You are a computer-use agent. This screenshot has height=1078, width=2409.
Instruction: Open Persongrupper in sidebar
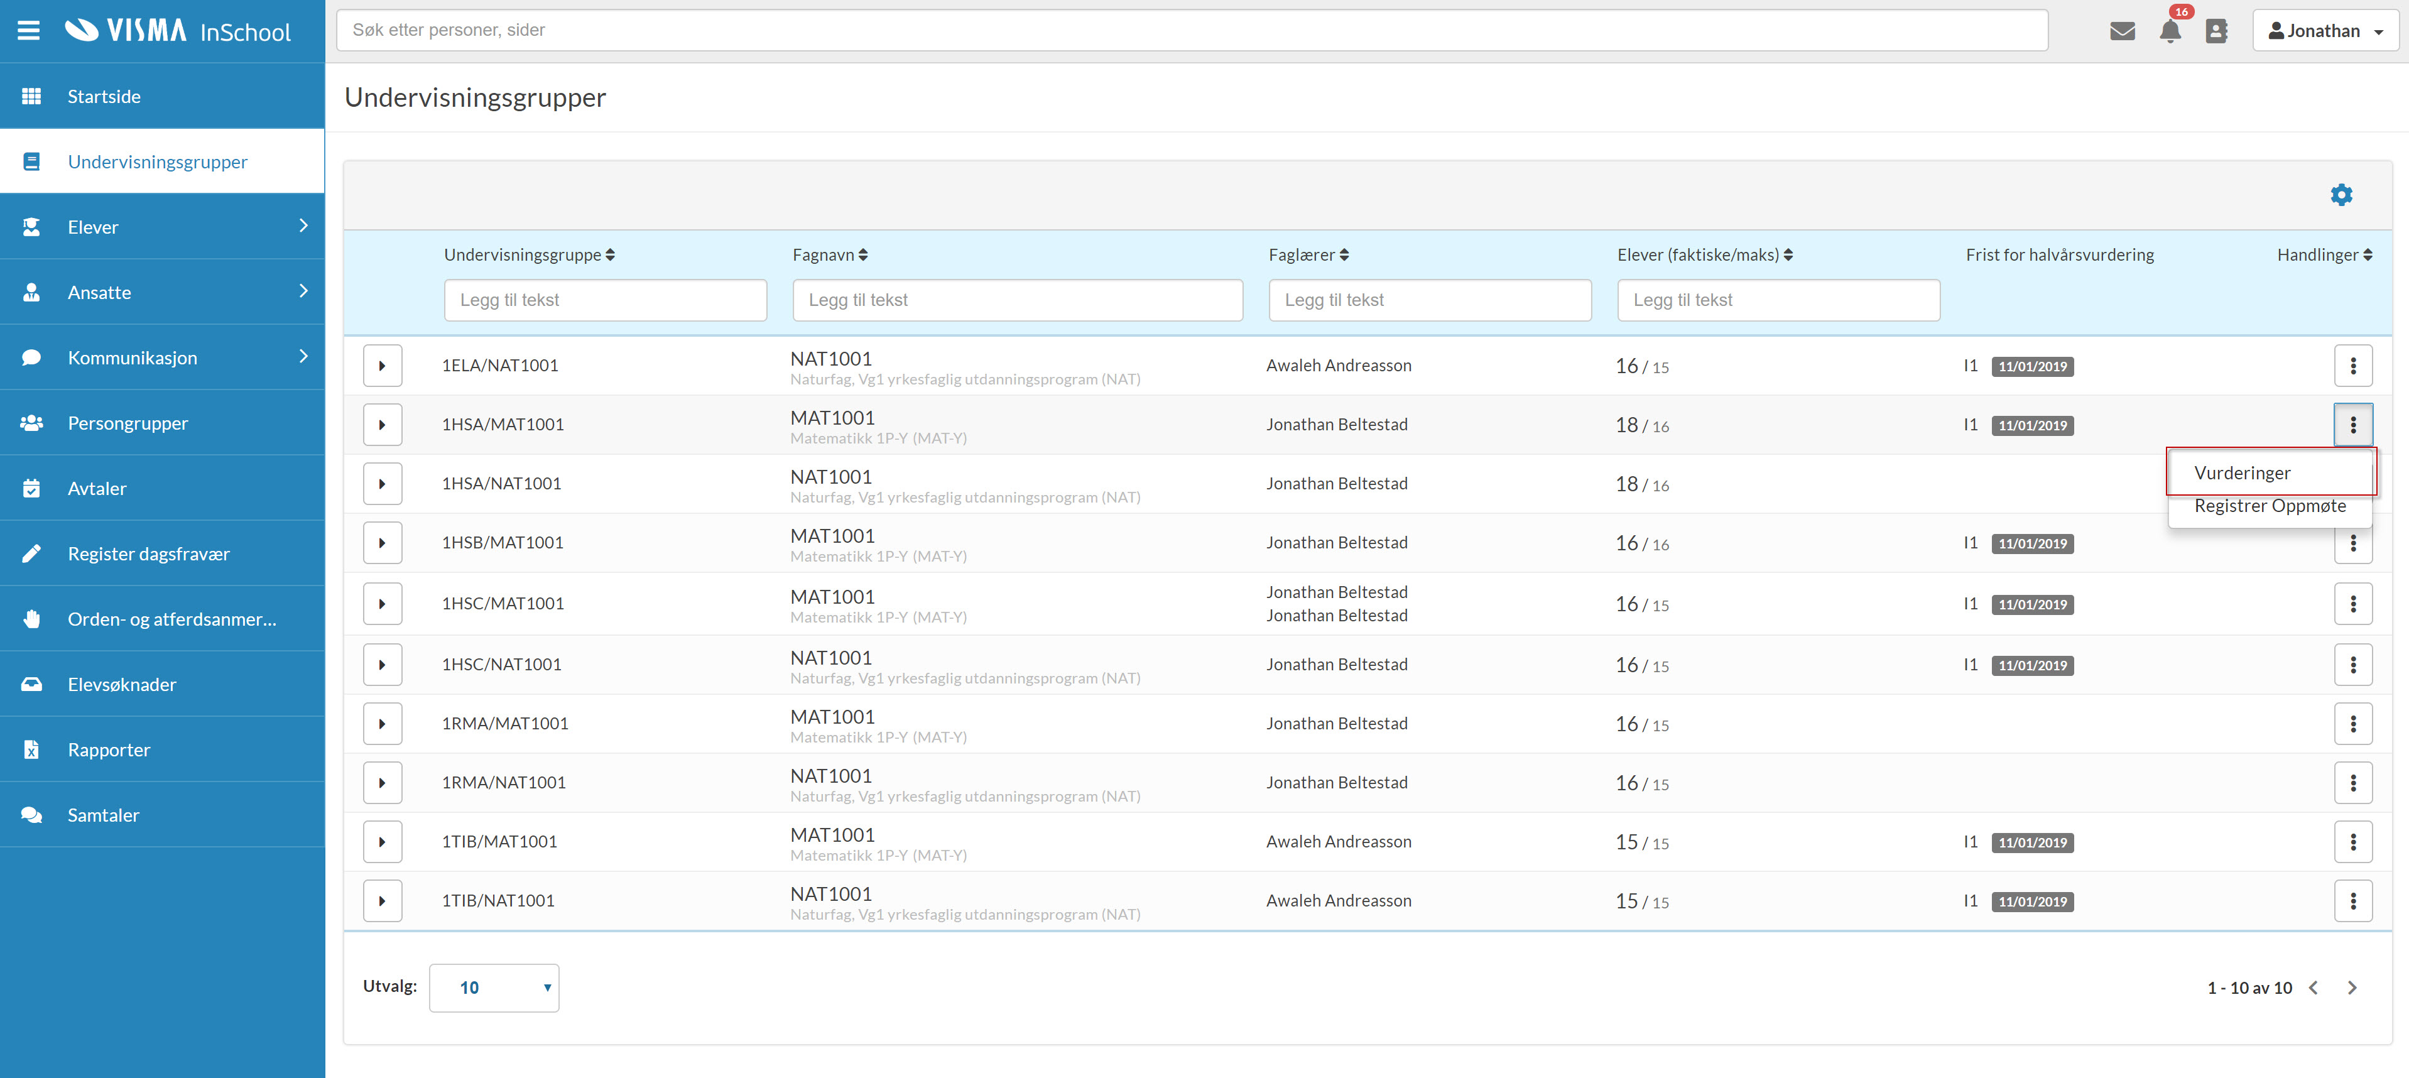click(x=162, y=423)
